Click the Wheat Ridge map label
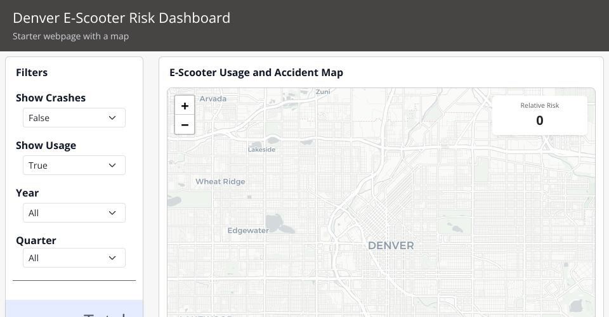 220,182
